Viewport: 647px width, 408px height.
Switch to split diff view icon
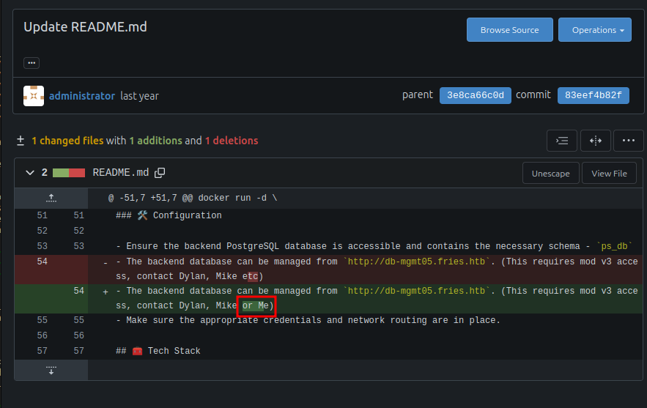[x=595, y=141]
